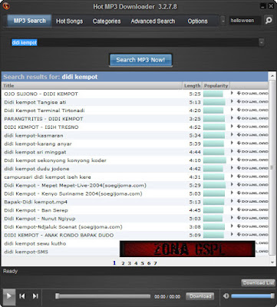Image resolution: width=277 pixels, height=307 pixels.
Task: Play preview of didi kempot sri minggat
Action: click(232, 151)
